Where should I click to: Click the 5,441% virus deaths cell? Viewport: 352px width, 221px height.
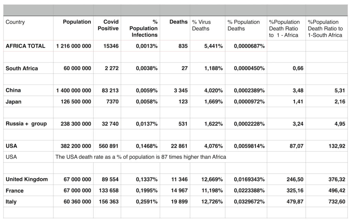207,46
